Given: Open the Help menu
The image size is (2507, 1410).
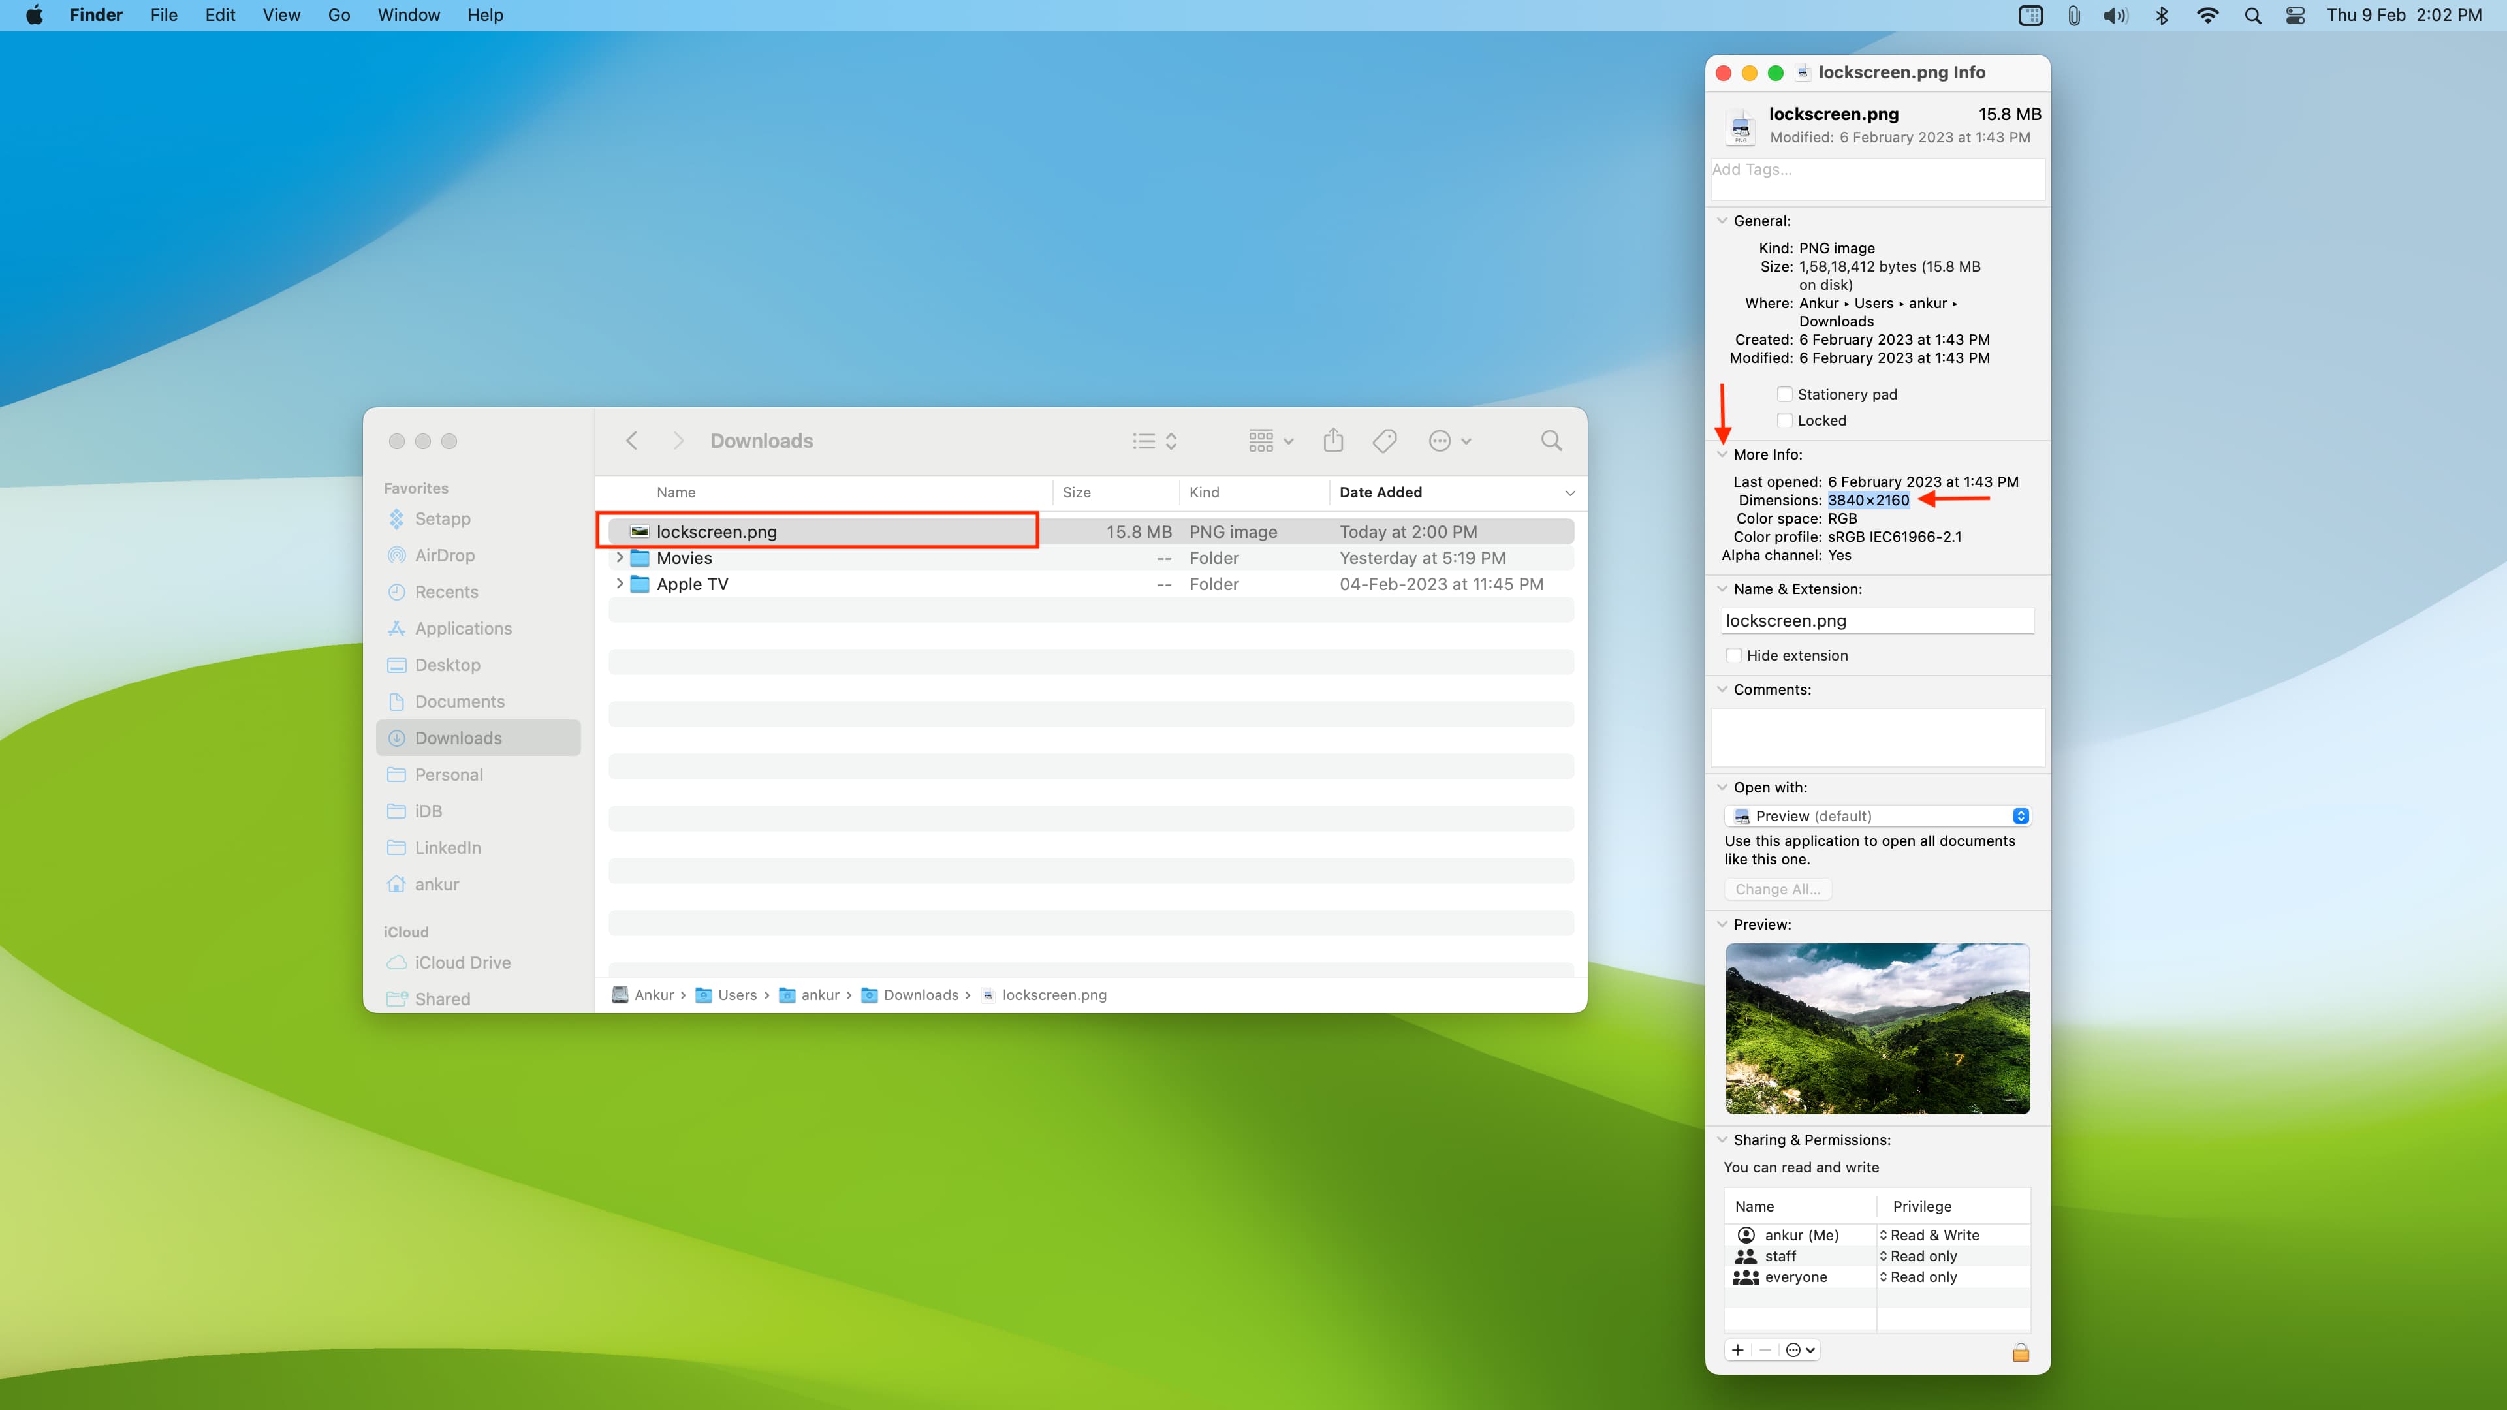Looking at the screenshot, I should (484, 14).
